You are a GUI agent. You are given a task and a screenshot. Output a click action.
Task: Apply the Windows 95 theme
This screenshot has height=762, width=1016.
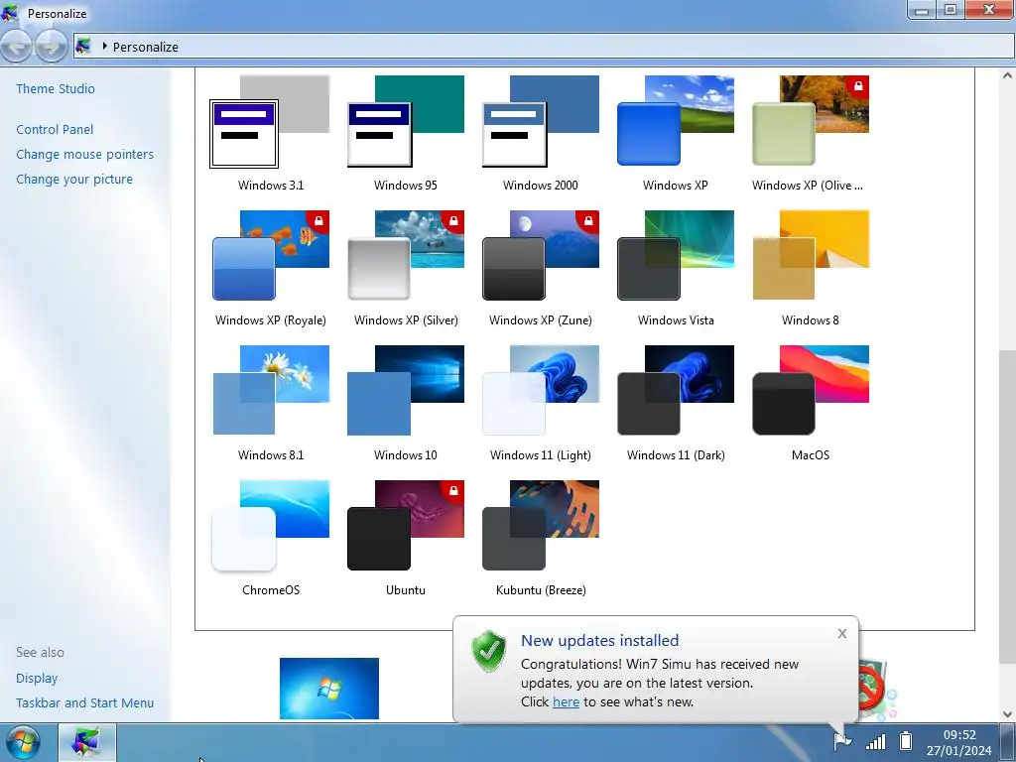(x=406, y=133)
